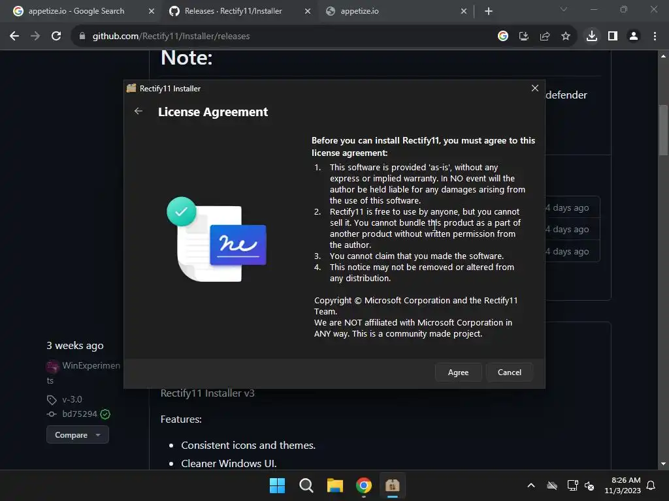The image size is (669, 501).
Task: Click WinExperiments avatar image
Action: coord(52,366)
